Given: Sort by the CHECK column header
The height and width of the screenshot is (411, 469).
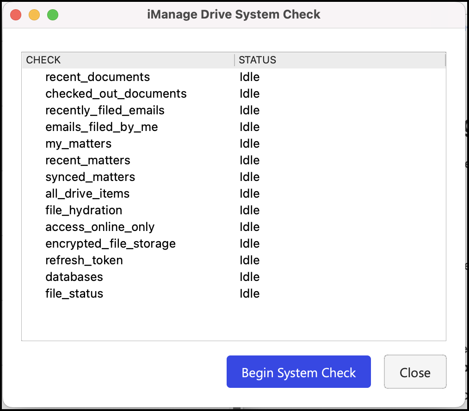Looking at the screenshot, I should tap(43, 60).
